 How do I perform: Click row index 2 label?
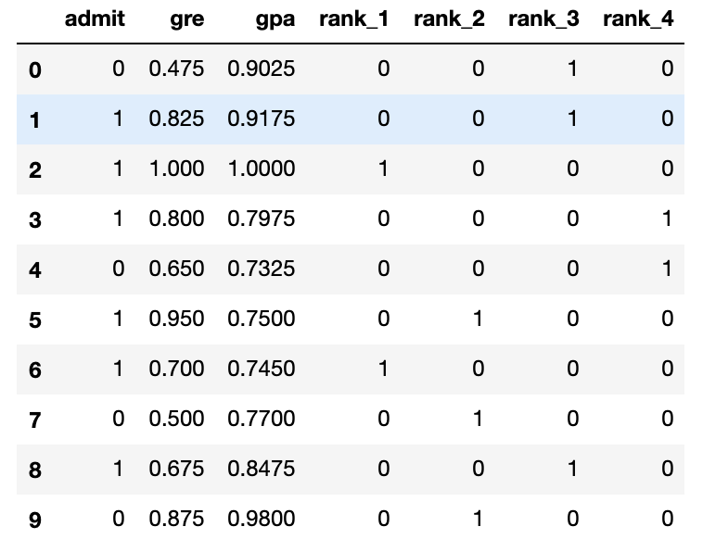tap(35, 170)
